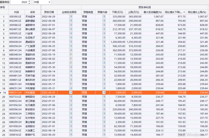Click the report year field showing 2022
The height and width of the screenshot is (138, 209).
(19, 2)
